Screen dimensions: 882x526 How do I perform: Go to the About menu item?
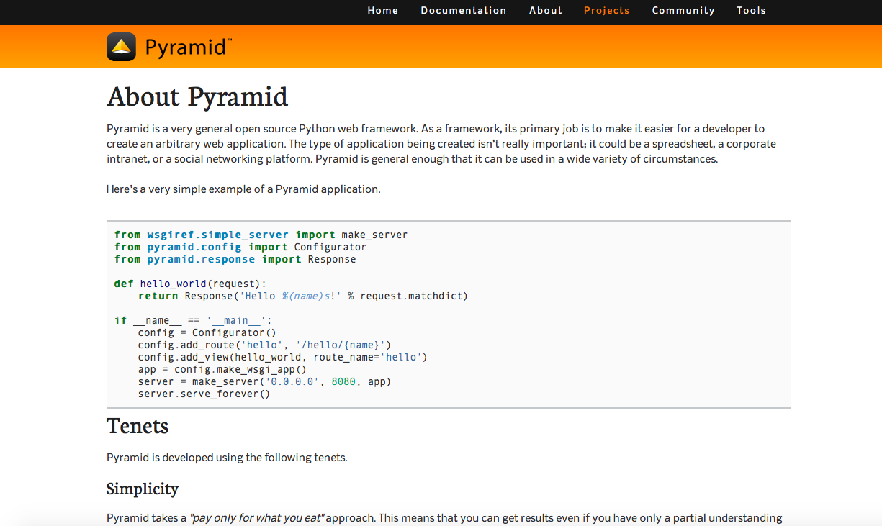[546, 11]
